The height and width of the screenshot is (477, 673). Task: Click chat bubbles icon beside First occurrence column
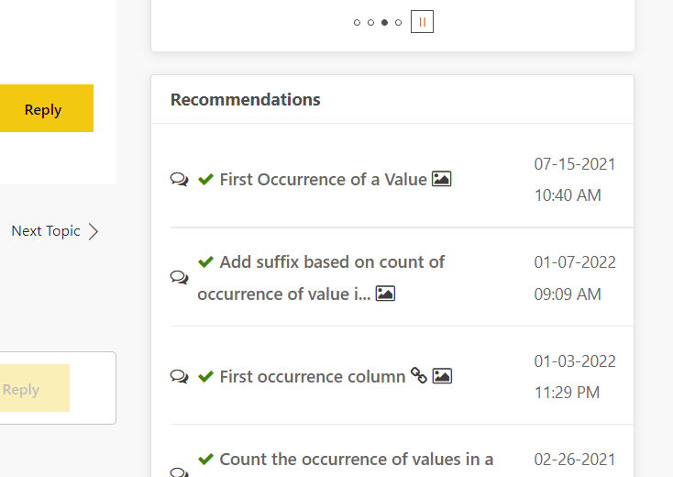point(179,376)
